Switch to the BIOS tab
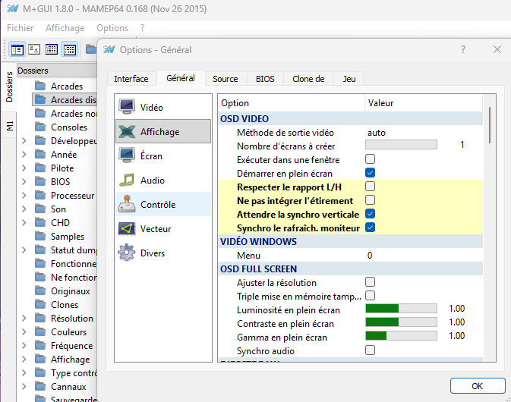 [265, 79]
